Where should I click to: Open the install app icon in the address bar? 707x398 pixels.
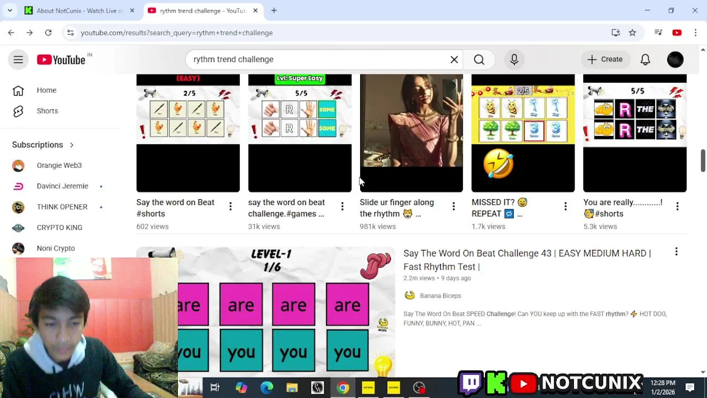(616, 33)
